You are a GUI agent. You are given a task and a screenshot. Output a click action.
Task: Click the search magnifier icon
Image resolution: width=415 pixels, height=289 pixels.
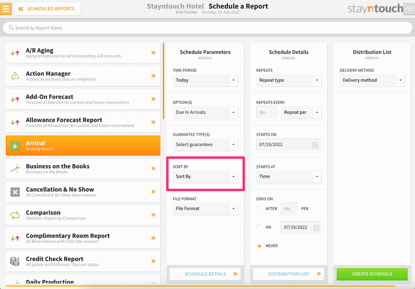tap(11, 28)
